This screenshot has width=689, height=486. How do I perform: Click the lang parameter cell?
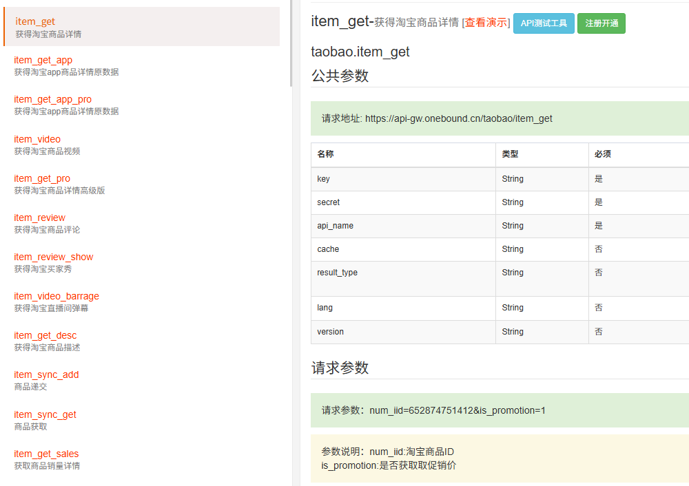click(x=403, y=308)
